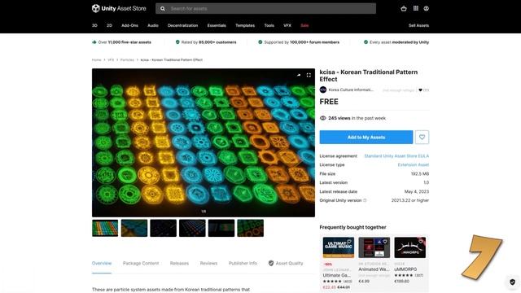Click the heart count icon near publisher
This screenshot has width=521, height=293.
(420, 90)
